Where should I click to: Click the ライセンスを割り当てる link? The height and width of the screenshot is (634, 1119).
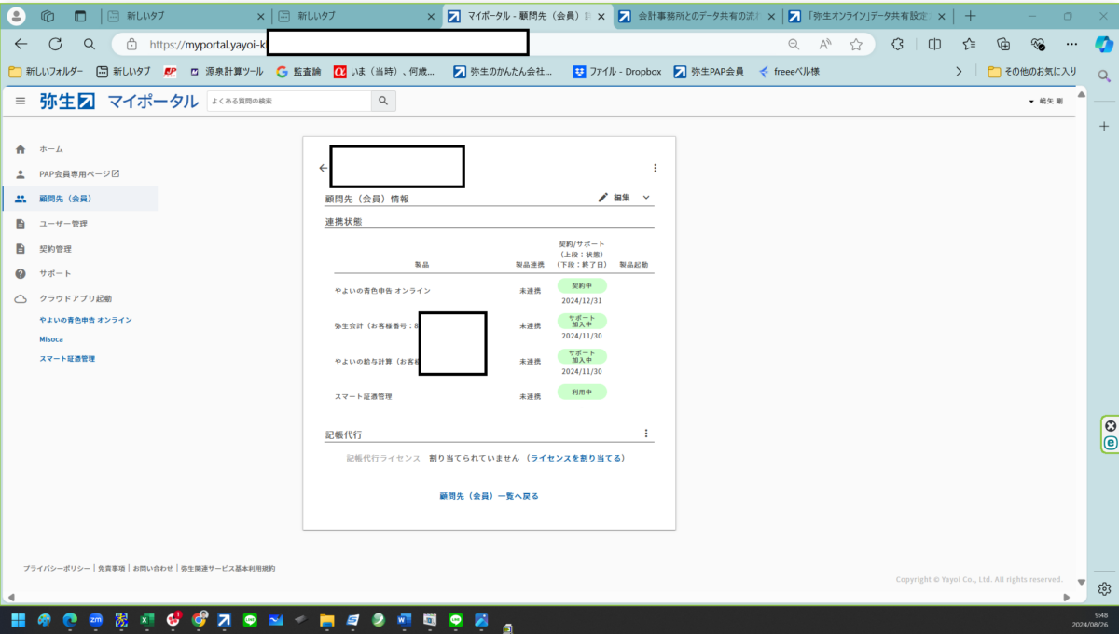[x=575, y=458]
